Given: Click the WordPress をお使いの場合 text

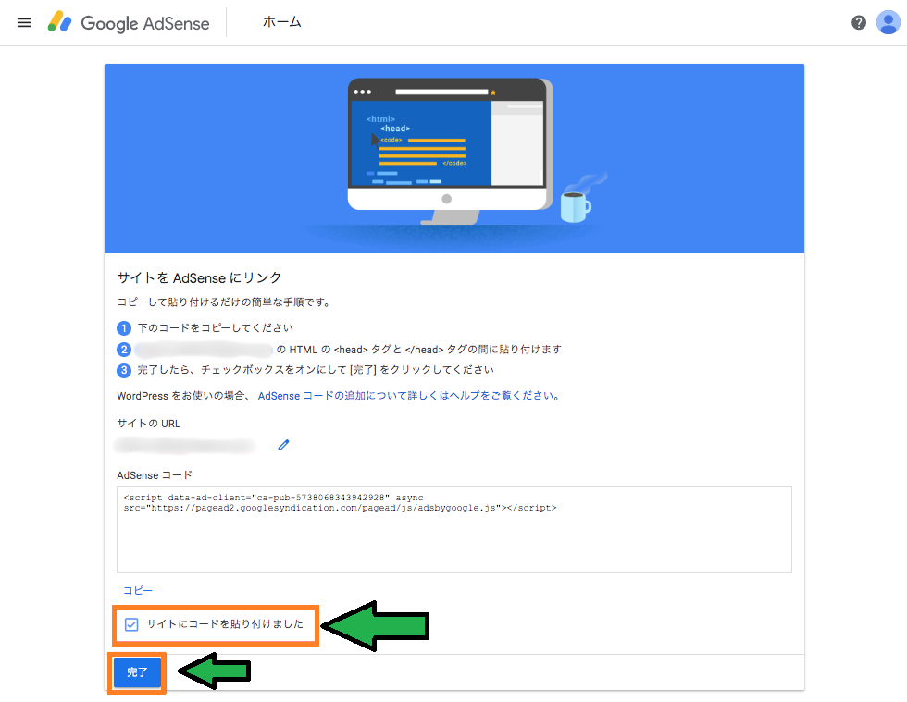Looking at the screenshot, I should (184, 396).
